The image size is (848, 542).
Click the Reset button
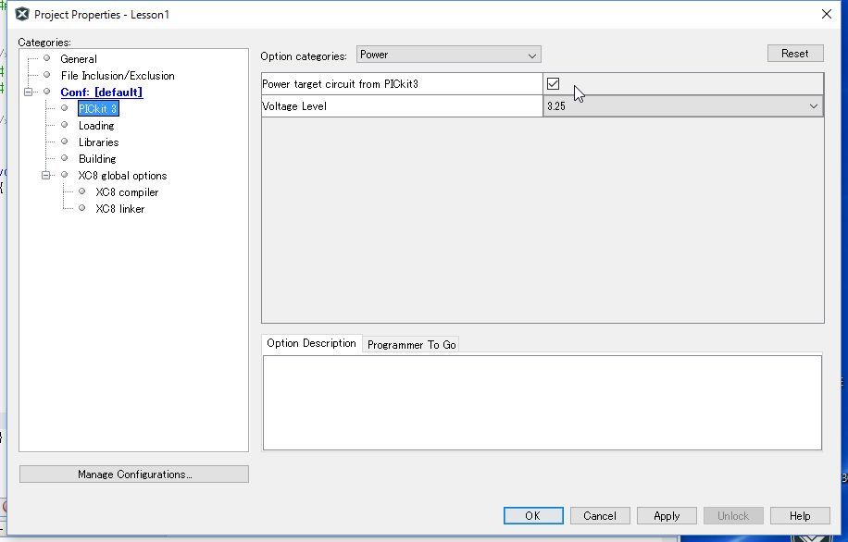click(795, 54)
